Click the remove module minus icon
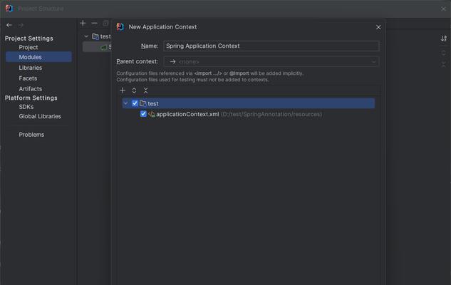 (94, 23)
